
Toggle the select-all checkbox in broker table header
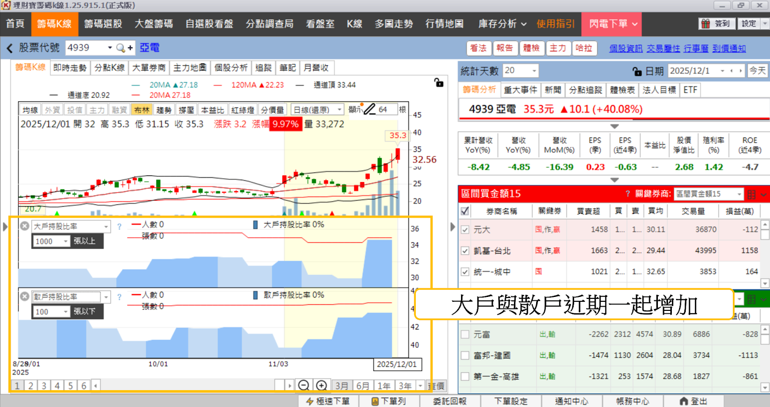click(x=465, y=211)
